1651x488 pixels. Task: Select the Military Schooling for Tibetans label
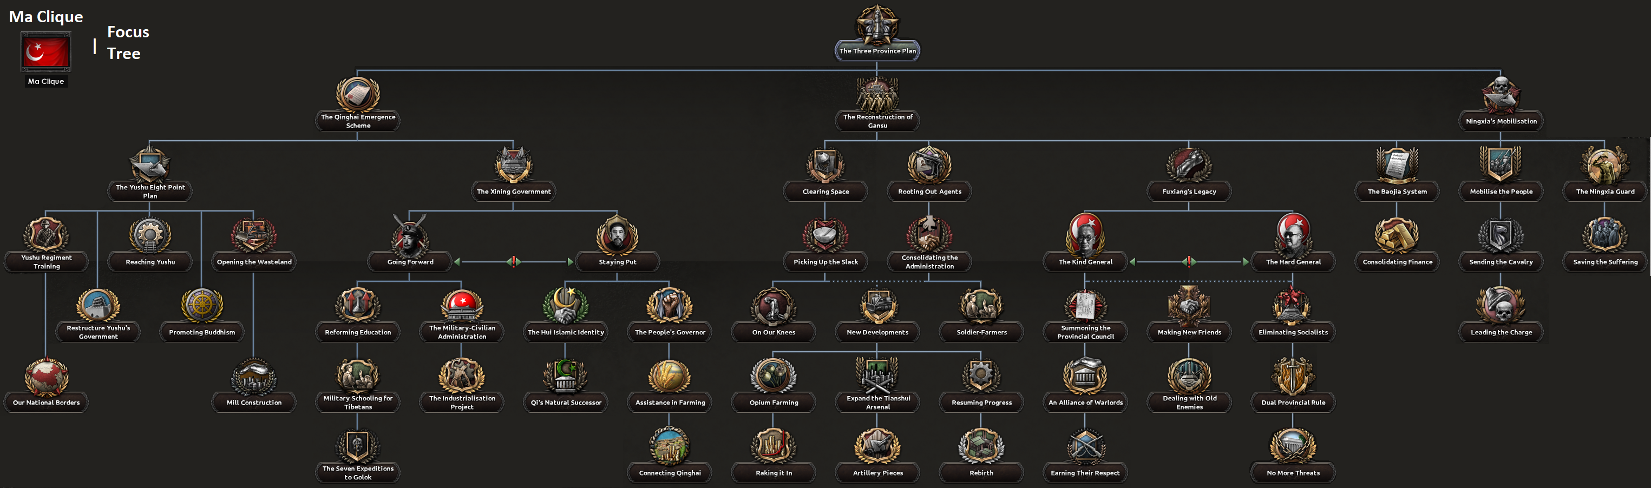click(358, 403)
